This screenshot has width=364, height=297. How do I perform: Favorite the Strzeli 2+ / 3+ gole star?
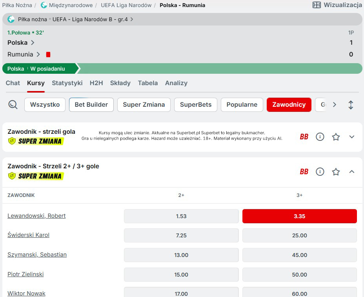pyautogui.click(x=336, y=171)
